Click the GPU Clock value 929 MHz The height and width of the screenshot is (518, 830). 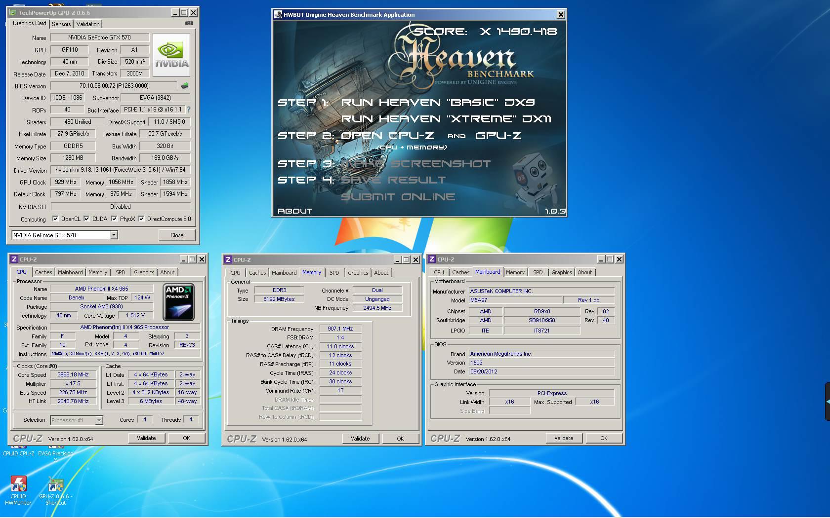click(66, 182)
